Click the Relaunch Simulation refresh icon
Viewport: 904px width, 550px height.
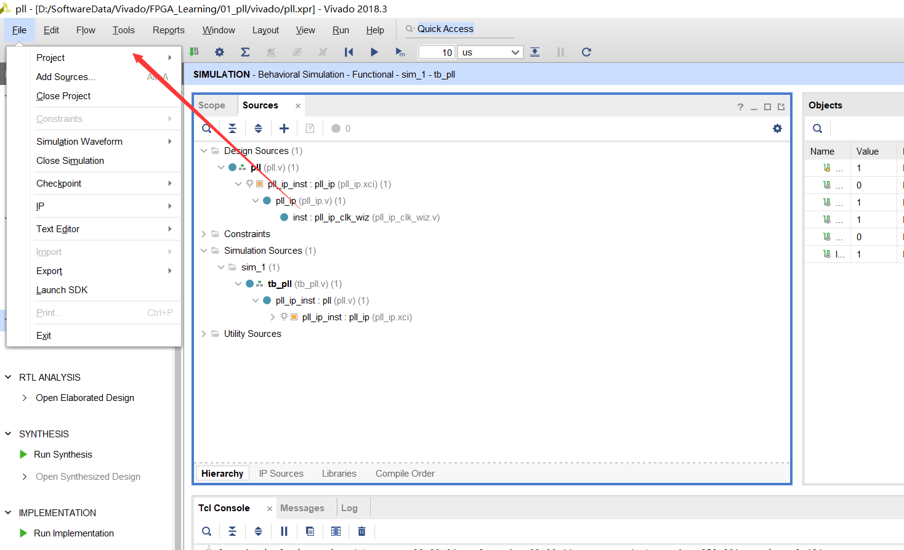tap(586, 52)
